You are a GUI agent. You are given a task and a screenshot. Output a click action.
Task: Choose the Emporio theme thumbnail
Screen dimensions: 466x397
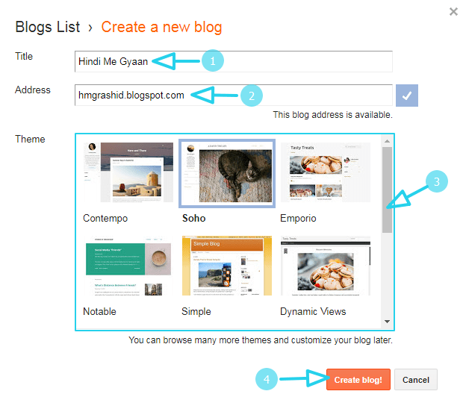(x=326, y=172)
